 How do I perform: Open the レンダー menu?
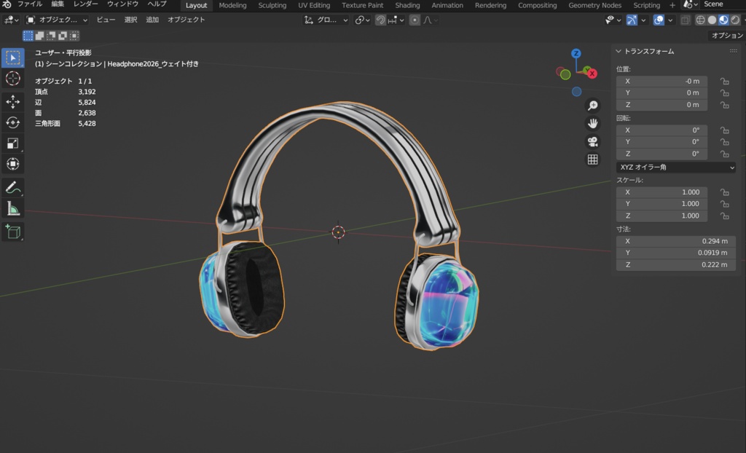pos(86,4)
